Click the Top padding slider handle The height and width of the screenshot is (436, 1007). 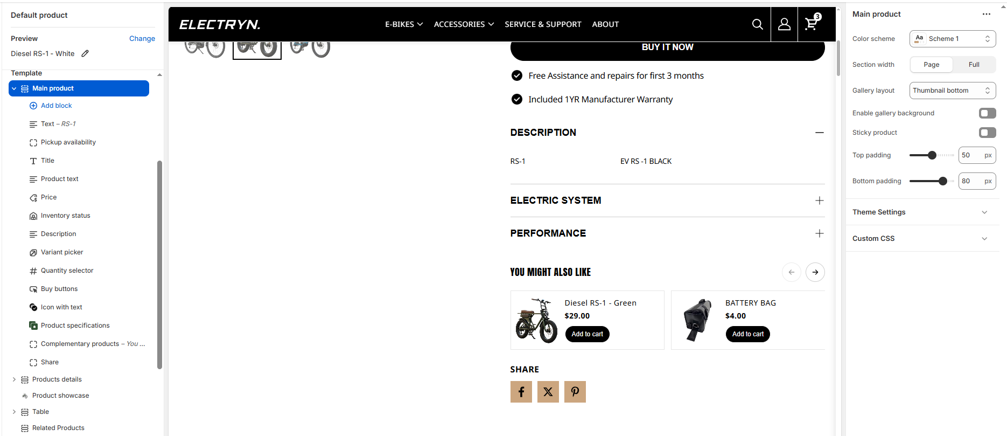pyautogui.click(x=932, y=155)
